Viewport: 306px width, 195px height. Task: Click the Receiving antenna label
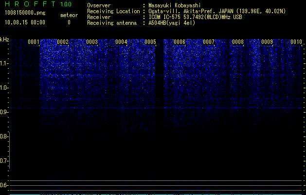click(112, 23)
